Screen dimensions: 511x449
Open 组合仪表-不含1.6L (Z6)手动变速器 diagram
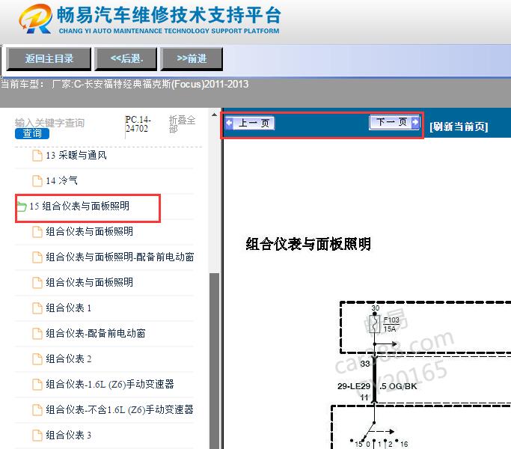120,409
